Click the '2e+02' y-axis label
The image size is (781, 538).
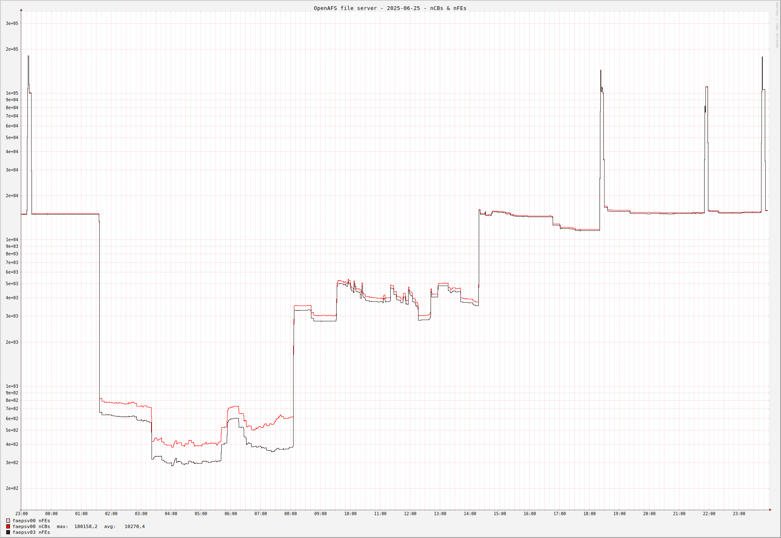point(12,488)
